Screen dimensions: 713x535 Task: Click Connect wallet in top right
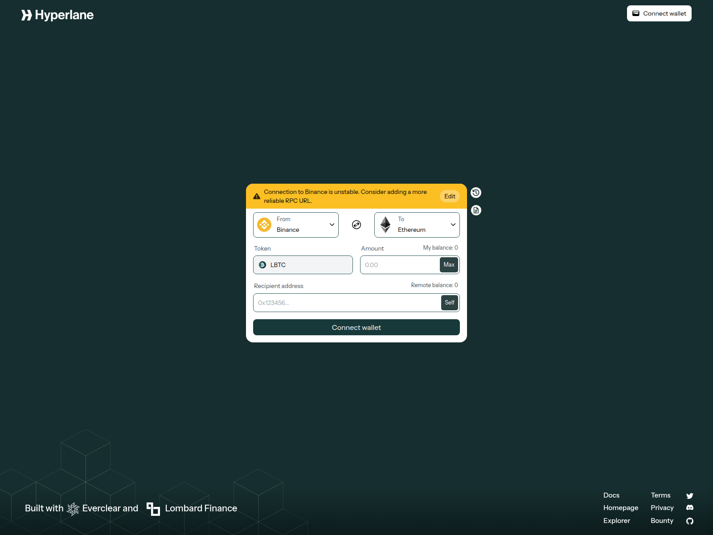coord(659,13)
